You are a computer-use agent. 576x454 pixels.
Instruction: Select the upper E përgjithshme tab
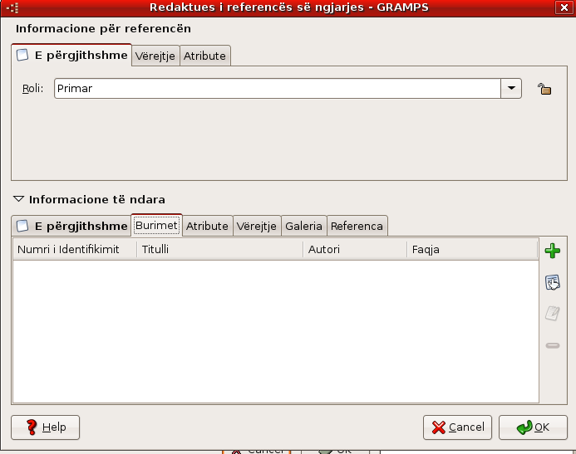click(71, 56)
